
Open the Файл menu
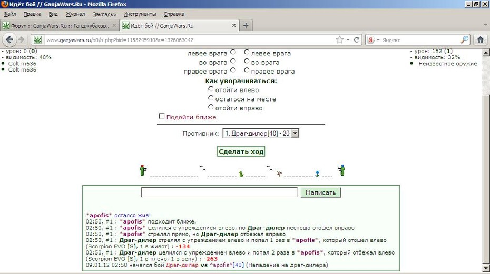pos(9,14)
